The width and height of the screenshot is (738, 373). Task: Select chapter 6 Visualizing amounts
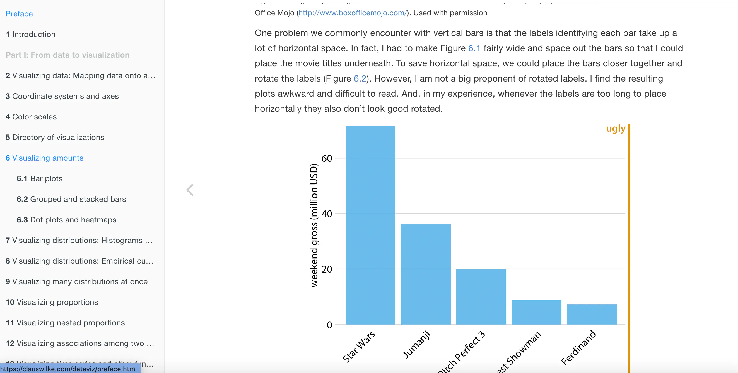click(44, 158)
